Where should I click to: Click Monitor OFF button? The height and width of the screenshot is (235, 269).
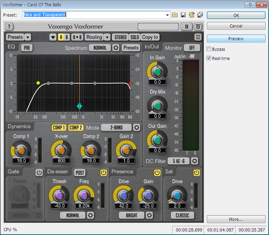tap(192, 48)
